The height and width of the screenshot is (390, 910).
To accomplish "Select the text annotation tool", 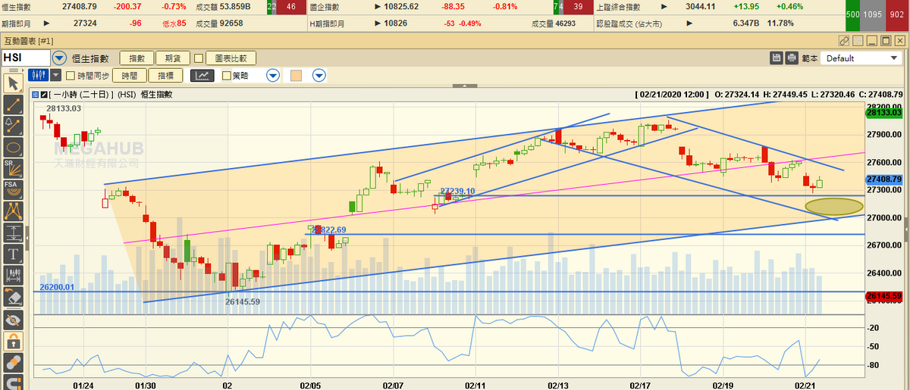I will point(13,253).
